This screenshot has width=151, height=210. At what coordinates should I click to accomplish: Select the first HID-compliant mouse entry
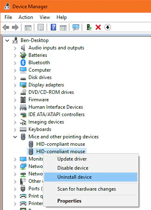(x=61, y=144)
